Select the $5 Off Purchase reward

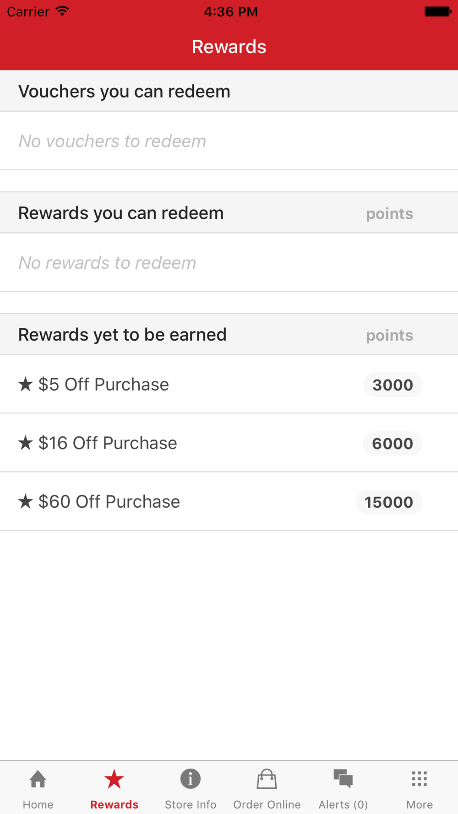point(104,385)
